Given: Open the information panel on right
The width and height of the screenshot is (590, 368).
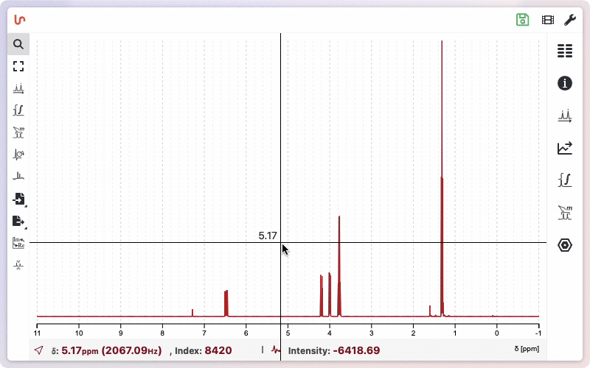Looking at the screenshot, I should 565,83.
